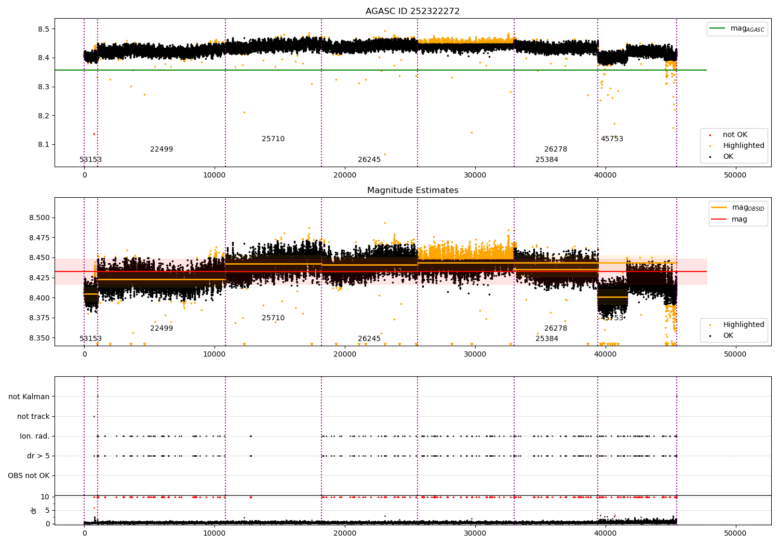Click the 22499 label in Magnitude Estimates plot
Viewport: 779px width, 545px height.
[162, 329]
